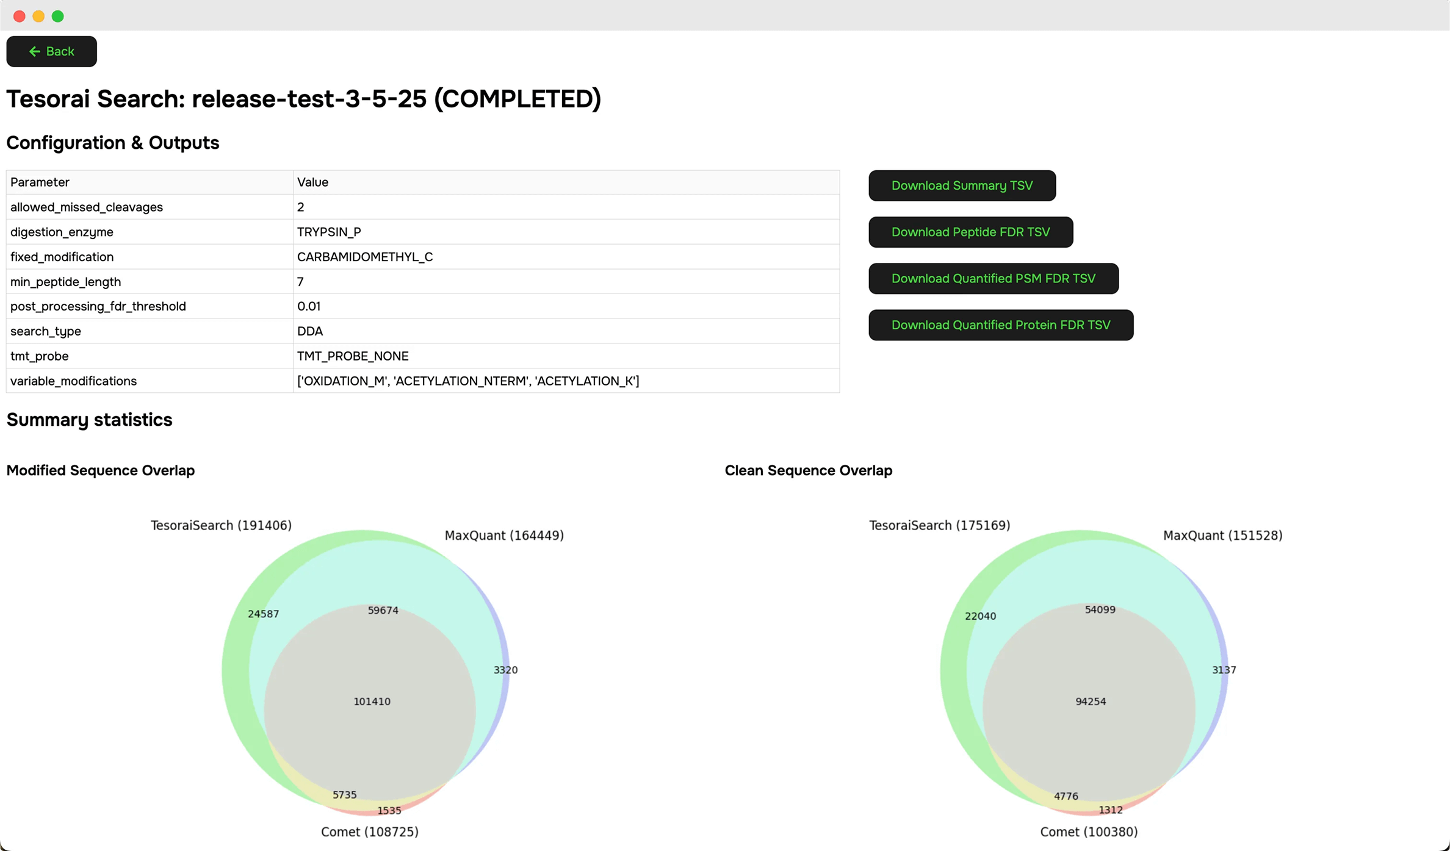Download Summary TSV file
Image resolution: width=1450 pixels, height=851 pixels.
pyautogui.click(x=962, y=185)
